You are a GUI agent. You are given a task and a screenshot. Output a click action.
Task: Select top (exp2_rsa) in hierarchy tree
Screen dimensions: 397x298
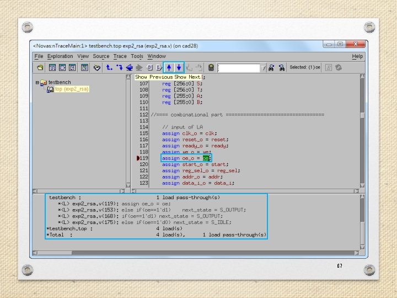point(72,89)
